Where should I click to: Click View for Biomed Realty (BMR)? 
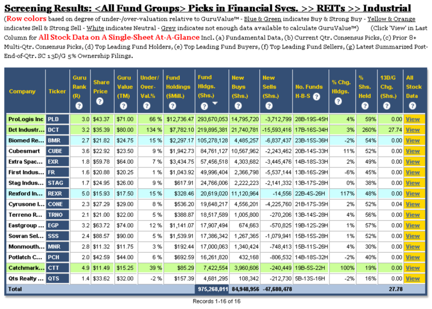click(413, 141)
